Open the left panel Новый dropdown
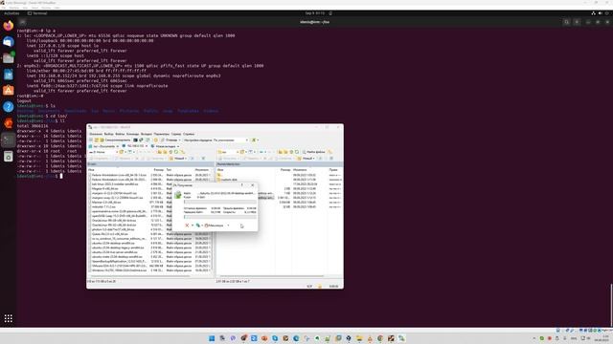The height and width of the screenshot is (344, 613). pyautogui.click(x=179, y=159)
